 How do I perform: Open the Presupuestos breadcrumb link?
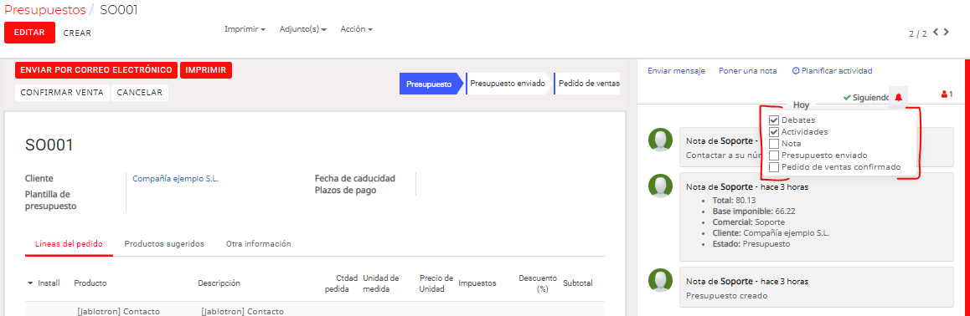click(45, 10)
